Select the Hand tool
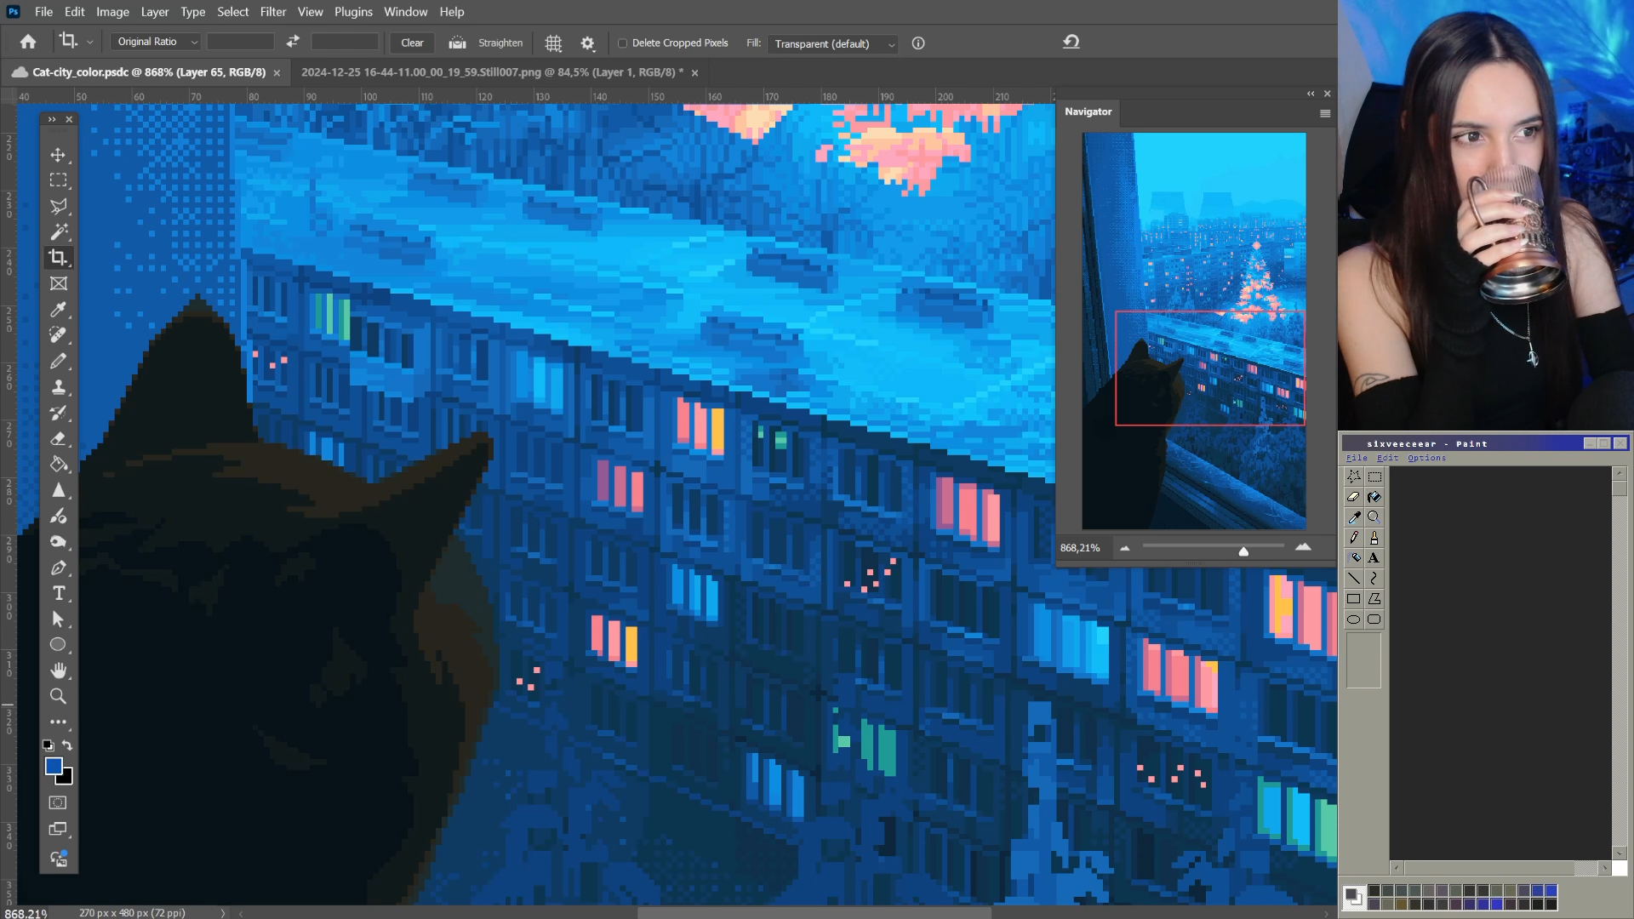This screenshot has width=1634, height=919. click(58, 671)
